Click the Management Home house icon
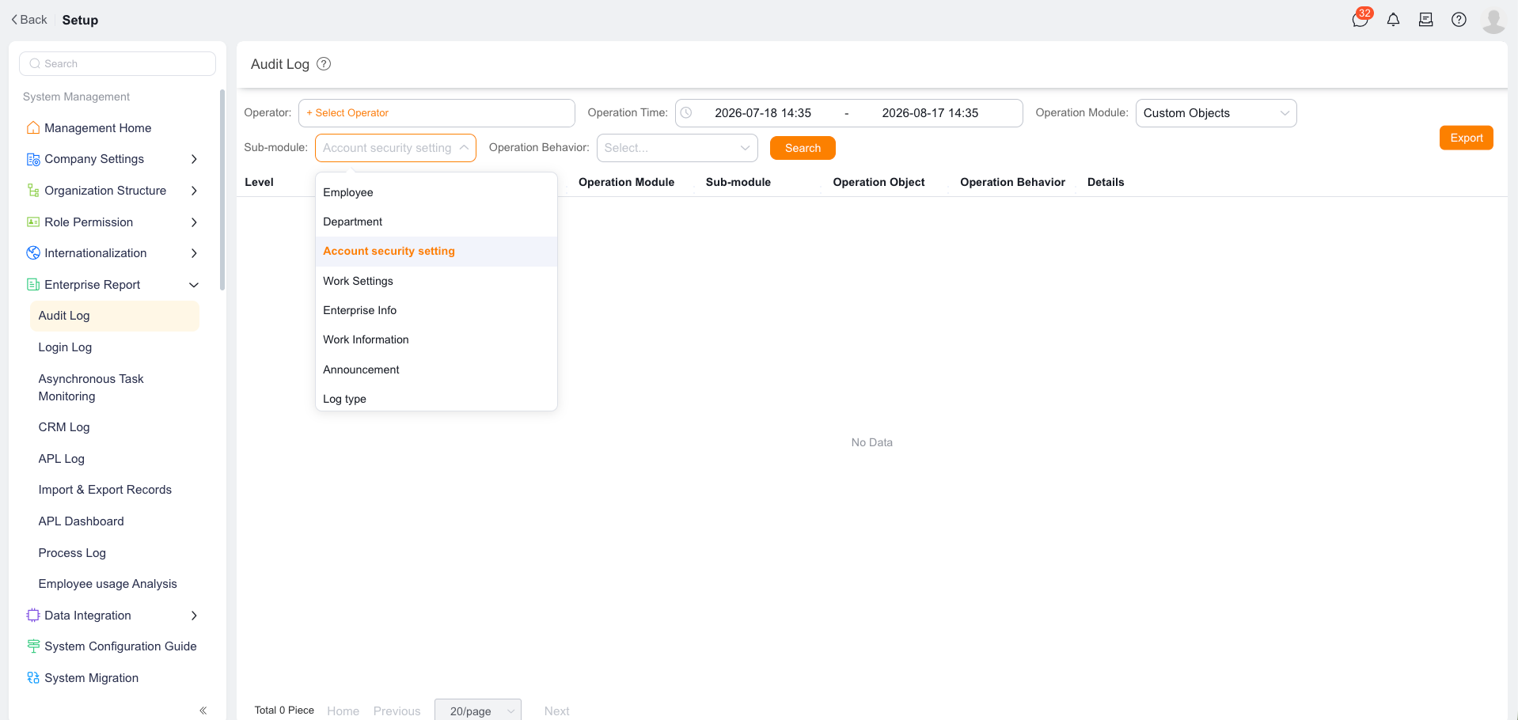 (33, 127)
